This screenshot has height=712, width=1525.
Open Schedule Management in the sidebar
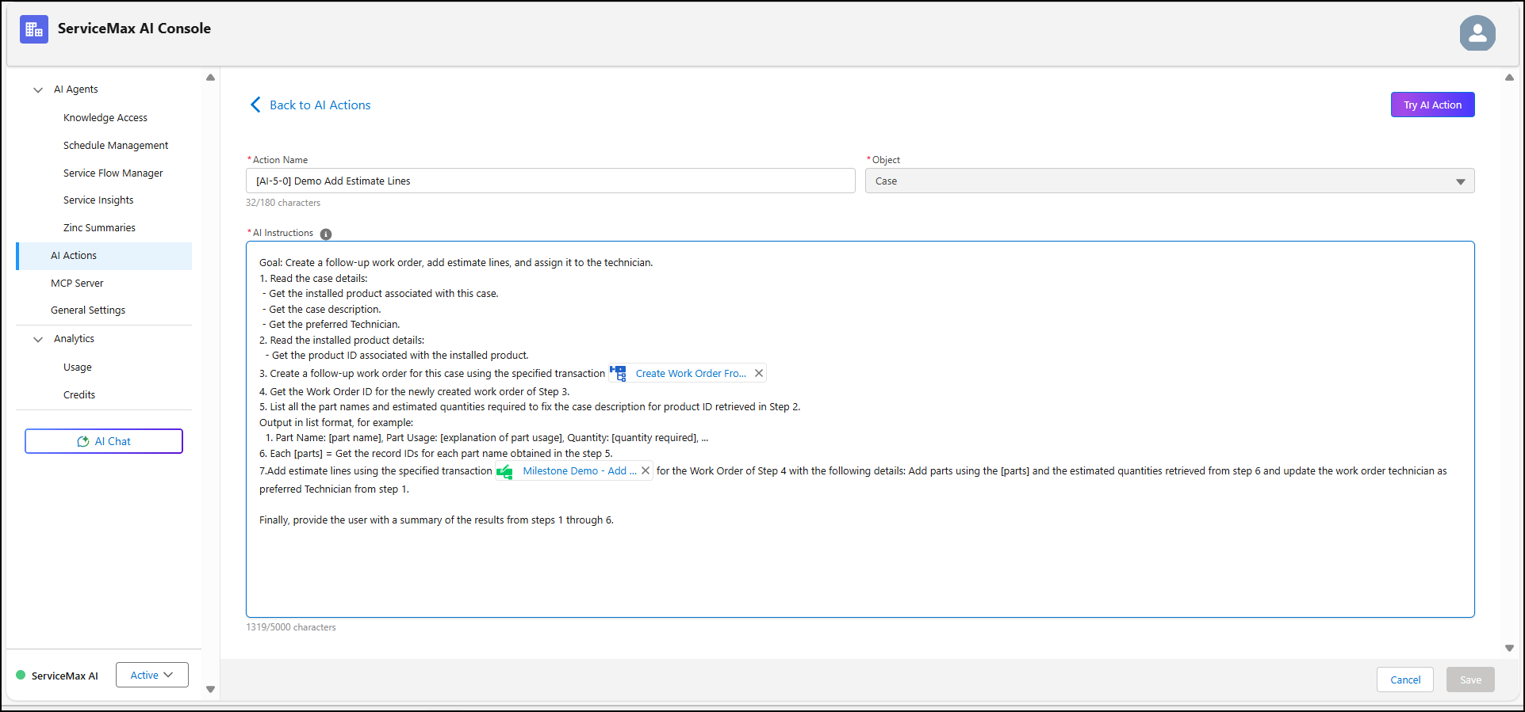click(x=116, y=145)
